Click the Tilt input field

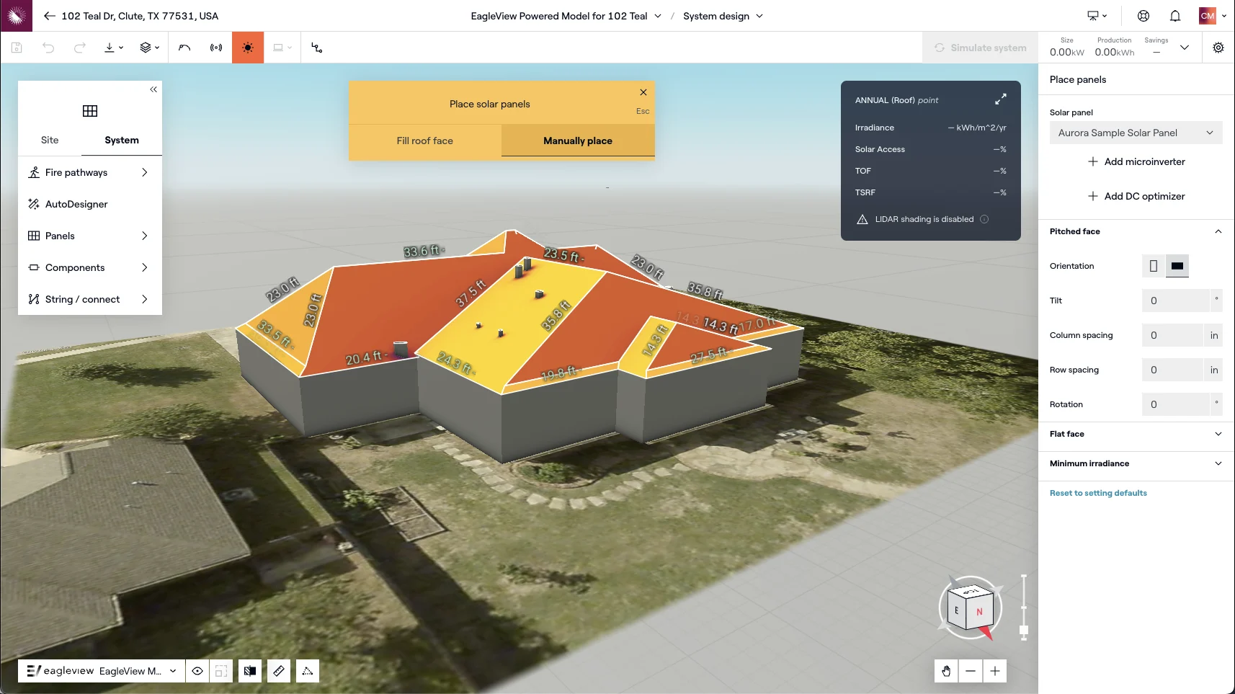tap(1176, 301)
